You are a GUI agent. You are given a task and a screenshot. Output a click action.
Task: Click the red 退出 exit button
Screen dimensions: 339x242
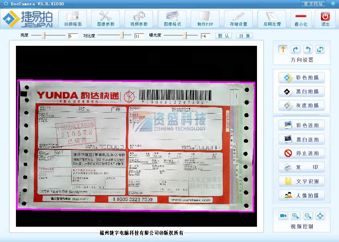point(325,19)
